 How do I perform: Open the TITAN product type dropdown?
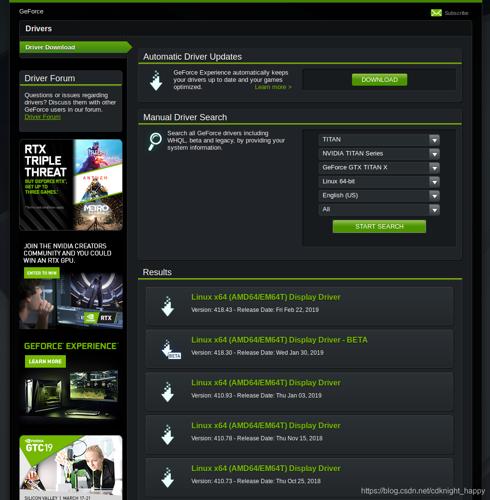379,140
